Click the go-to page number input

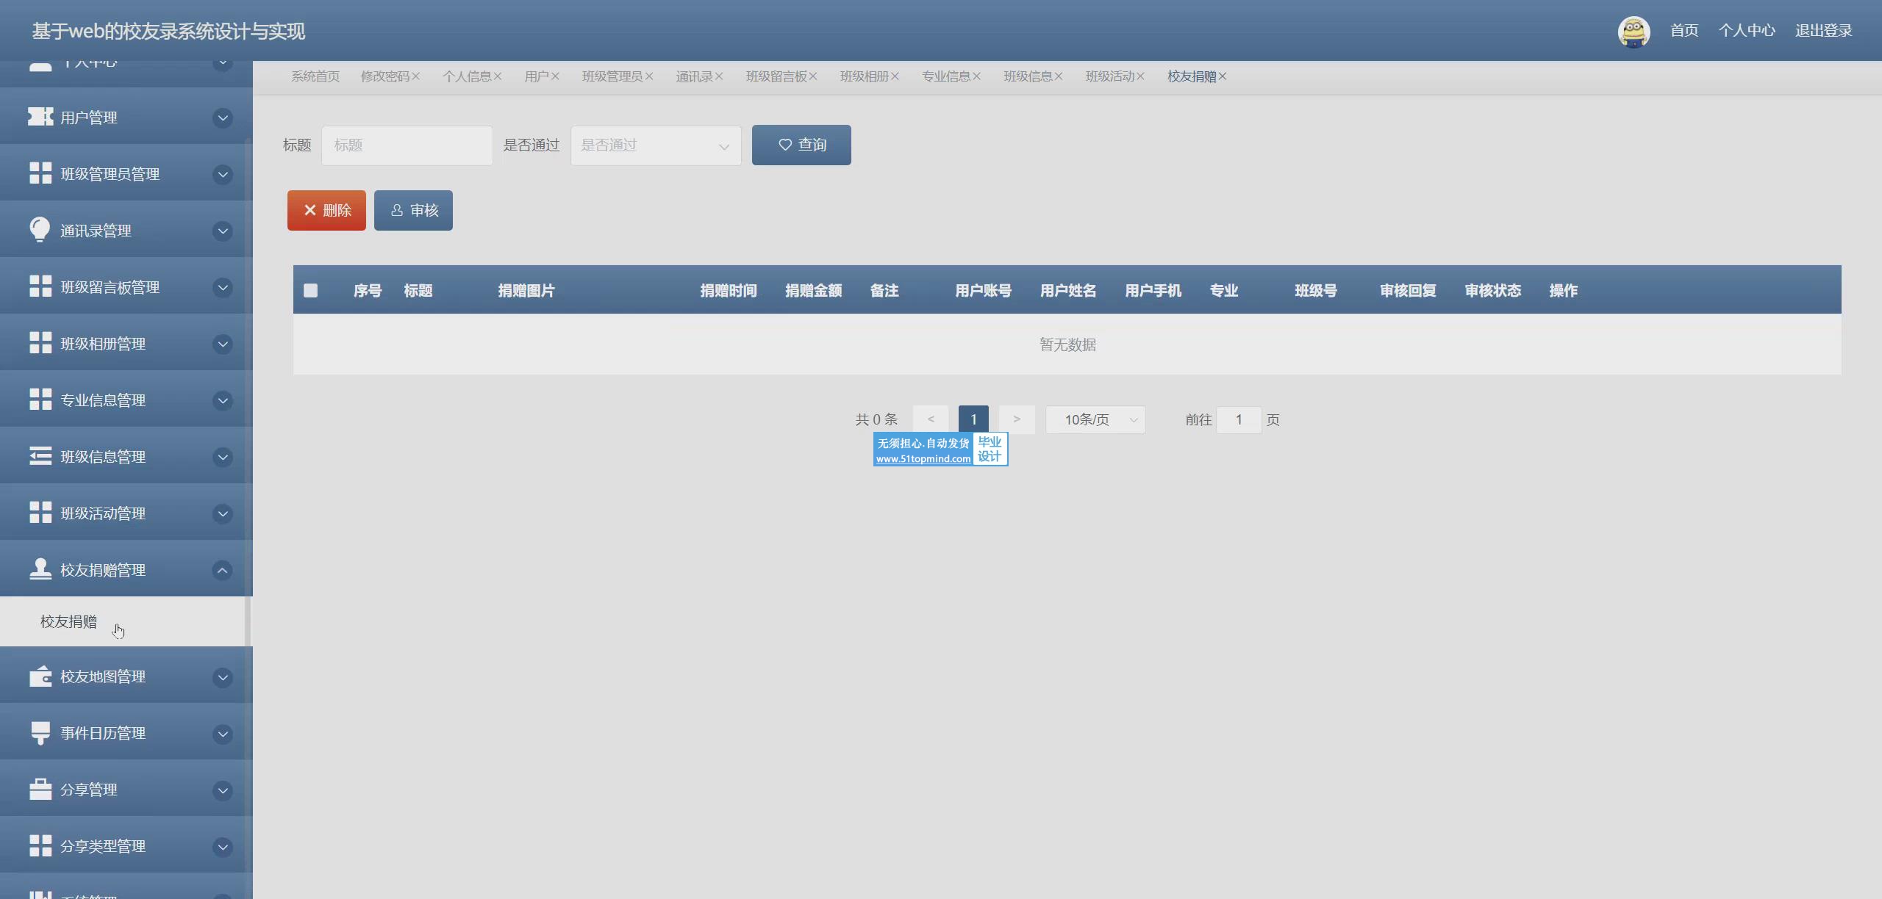[1239, 419]
